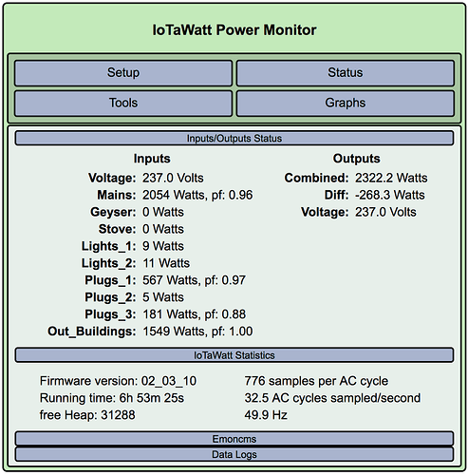Open the Setup menu button
Screen dimensions: 468x475
click(123, 73)
